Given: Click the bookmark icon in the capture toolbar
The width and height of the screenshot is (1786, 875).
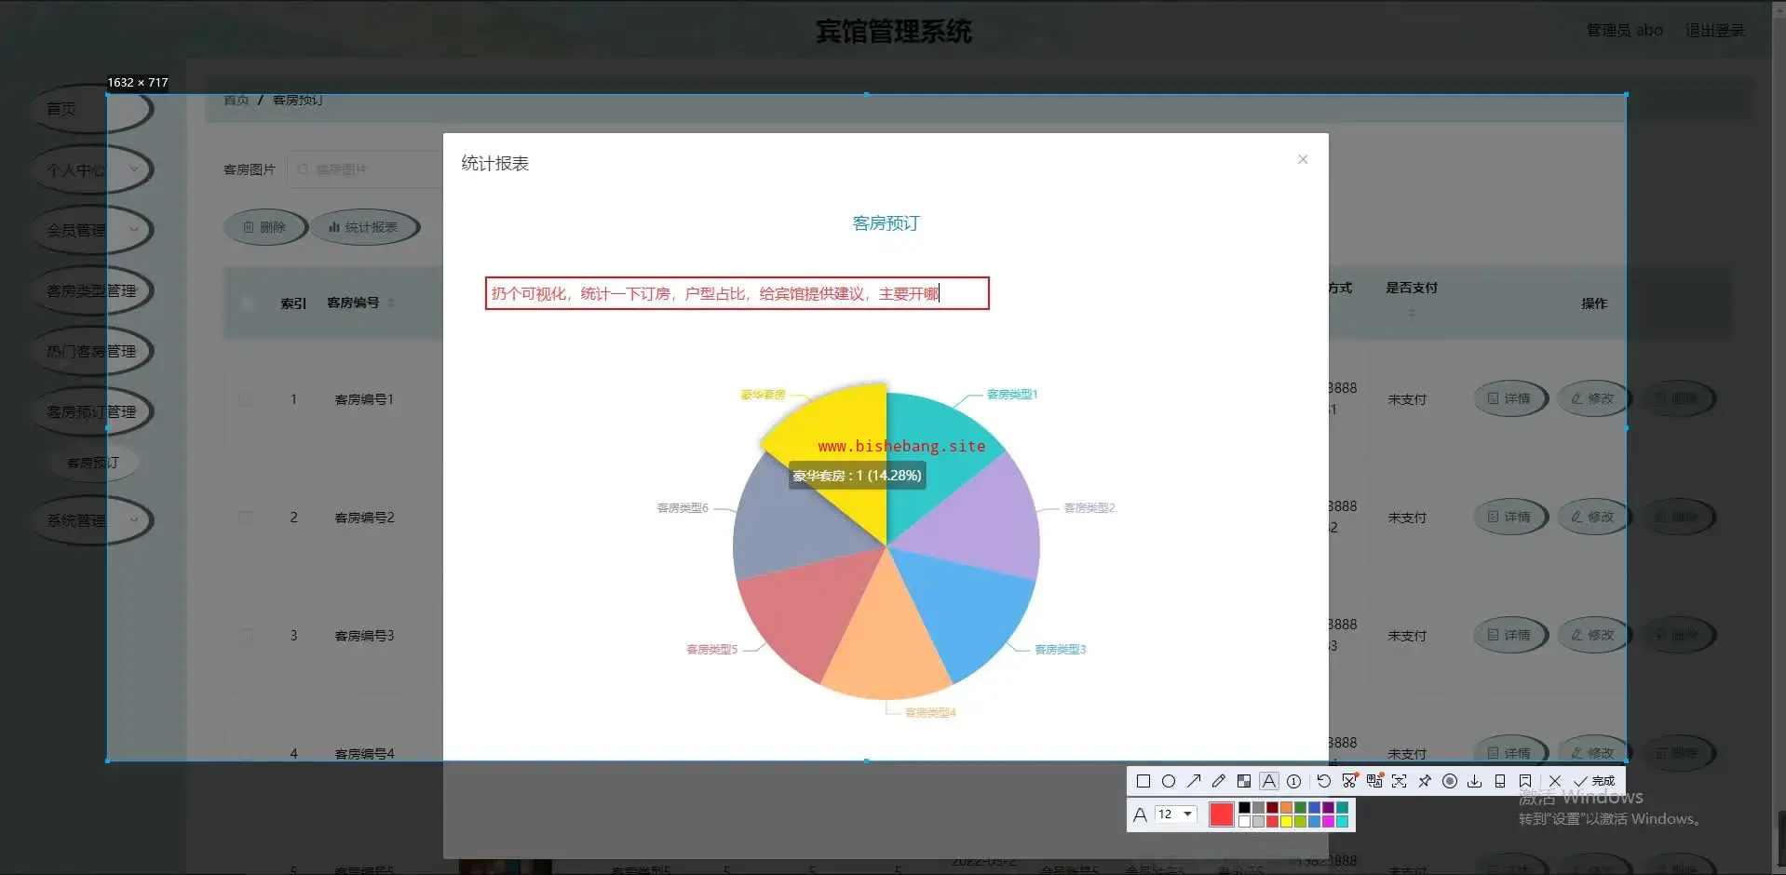Looking at the screenshot, I should tap(1525, 781).
